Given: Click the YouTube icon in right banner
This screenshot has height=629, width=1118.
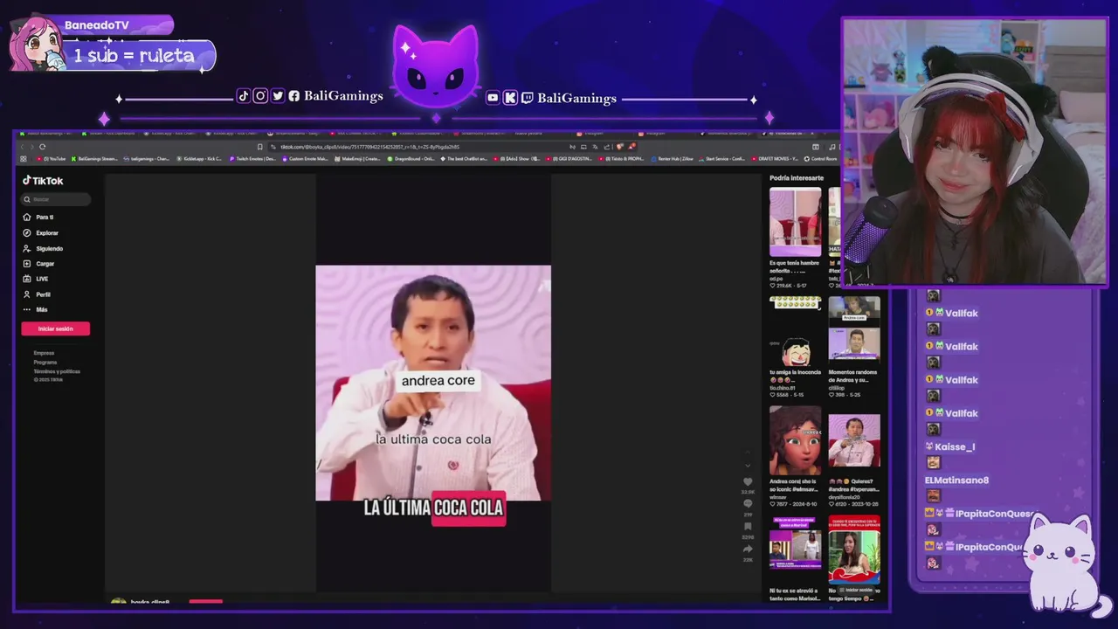Looking at the screenshot, I should tap(493, 98).
